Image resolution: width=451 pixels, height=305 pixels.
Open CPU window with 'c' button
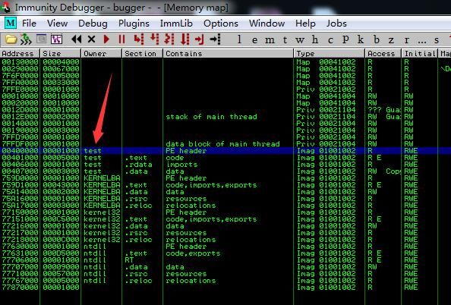point(330,40)
